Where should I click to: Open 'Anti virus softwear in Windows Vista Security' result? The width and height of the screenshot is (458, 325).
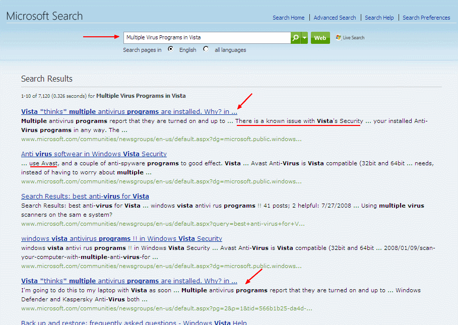[x=94, y=154]
